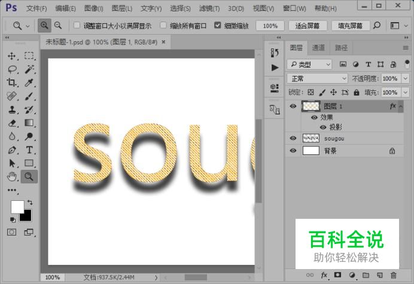The image size is (414, 284).
Task: Switch to the 通道 channels tab
Action: pos(318,48)
